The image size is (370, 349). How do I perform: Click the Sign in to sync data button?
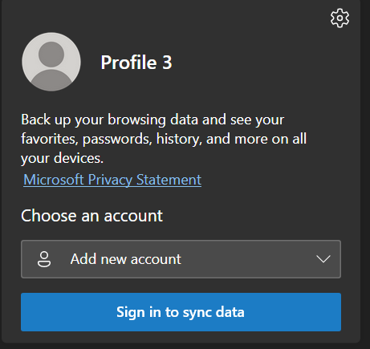[181, 312]
